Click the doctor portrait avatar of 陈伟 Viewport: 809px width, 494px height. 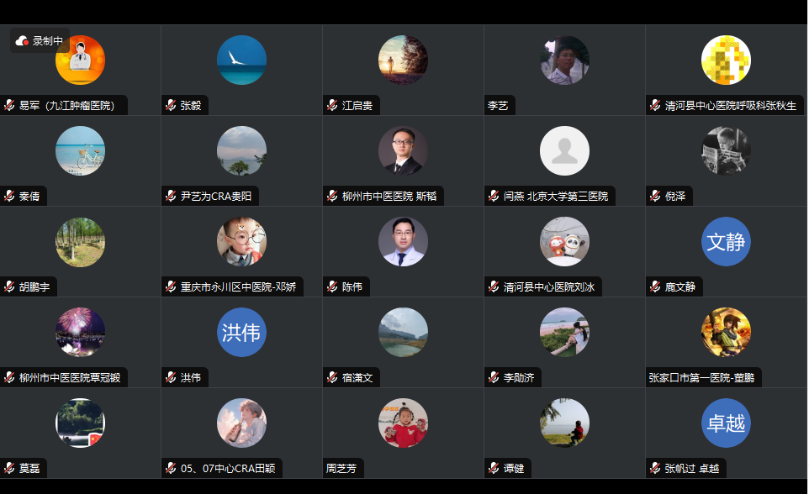403,241
